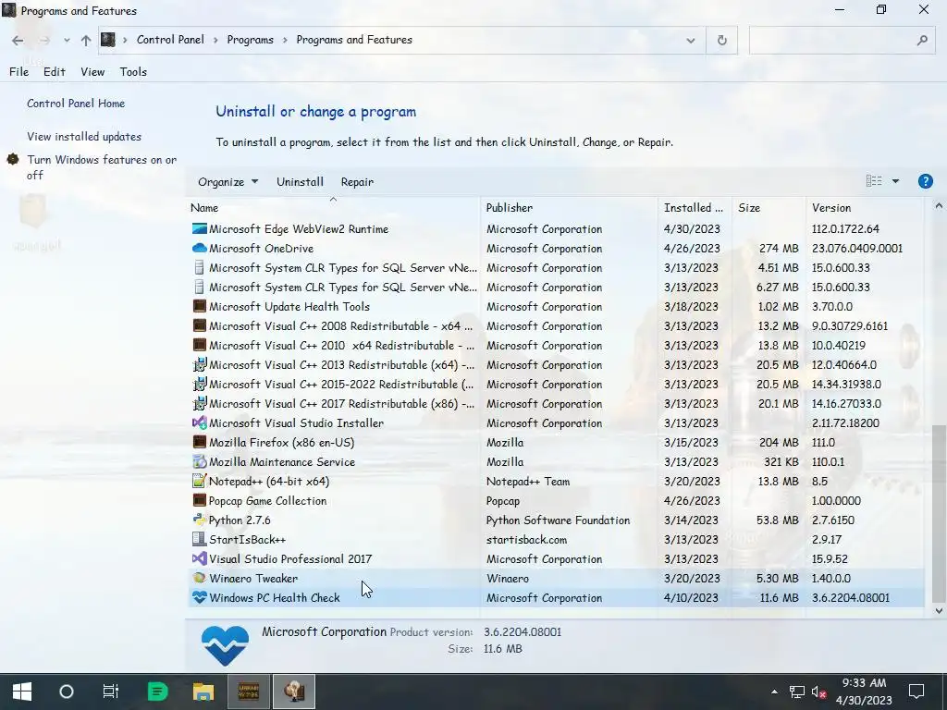Select Microsoft Visual C++ 2015-2022 Redistributable row
This screenshot has height=710, width=947.
point(556,384)
